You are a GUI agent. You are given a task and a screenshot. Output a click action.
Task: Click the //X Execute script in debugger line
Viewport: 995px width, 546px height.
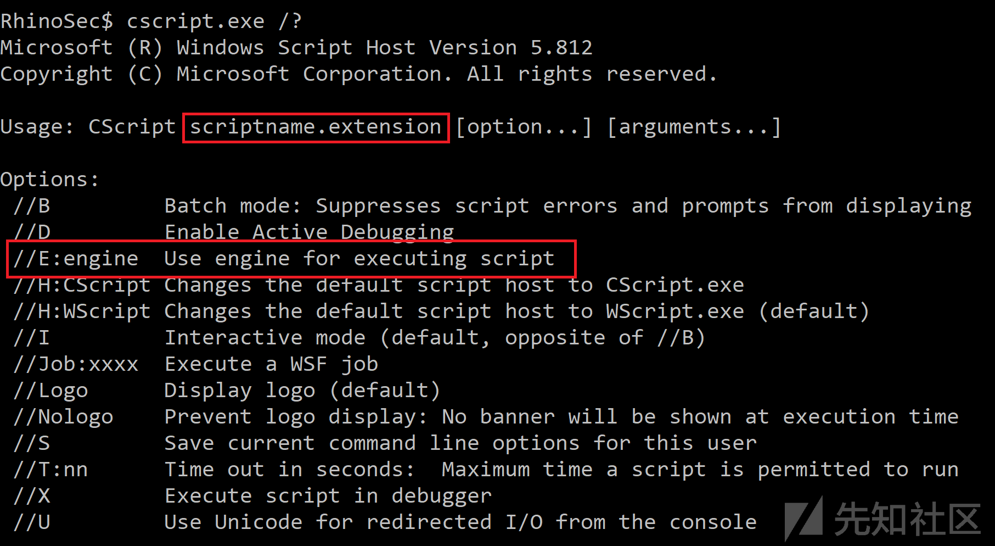[x=252, y=496]
